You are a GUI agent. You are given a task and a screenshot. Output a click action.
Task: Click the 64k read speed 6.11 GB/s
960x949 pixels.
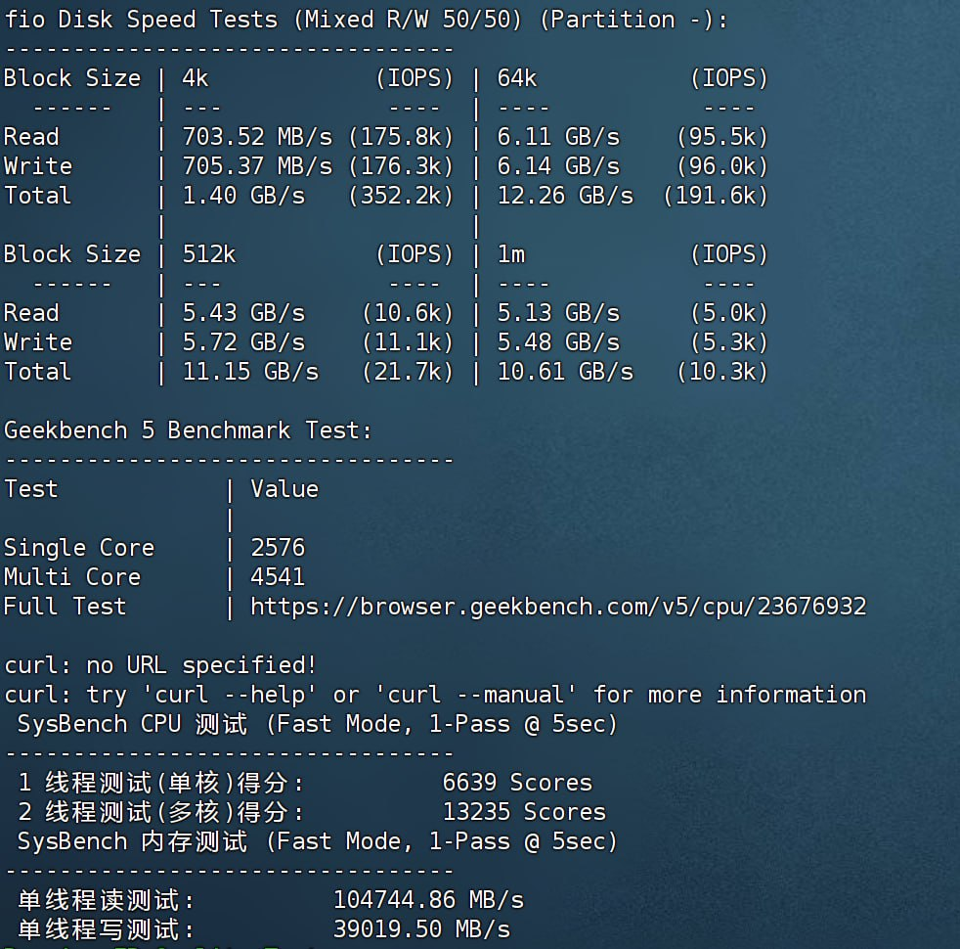tap(558, 137)
